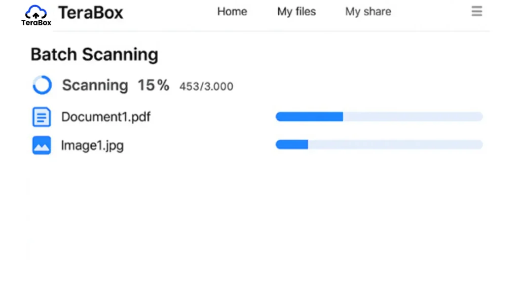
Task: Select the Image1.jpg file name
Action: pos(92,145)
